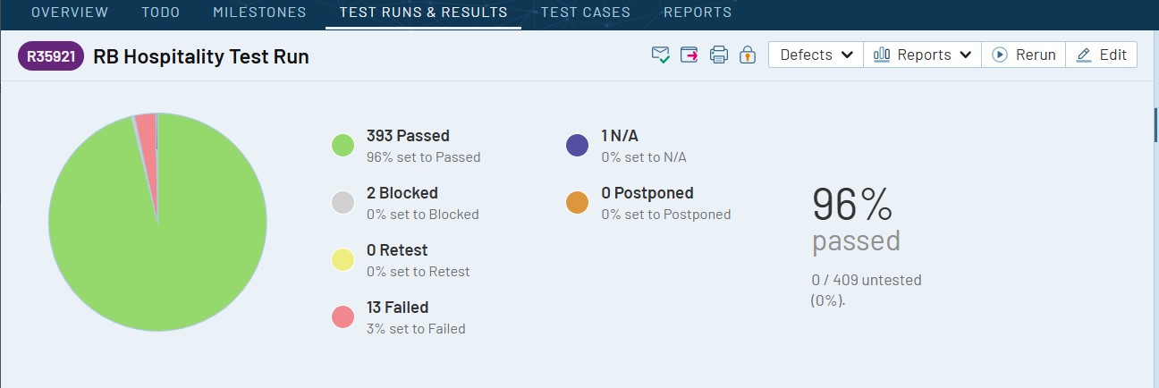Click the play icon on Rerun
This screenshot has height=388, width=1159.
999,55
